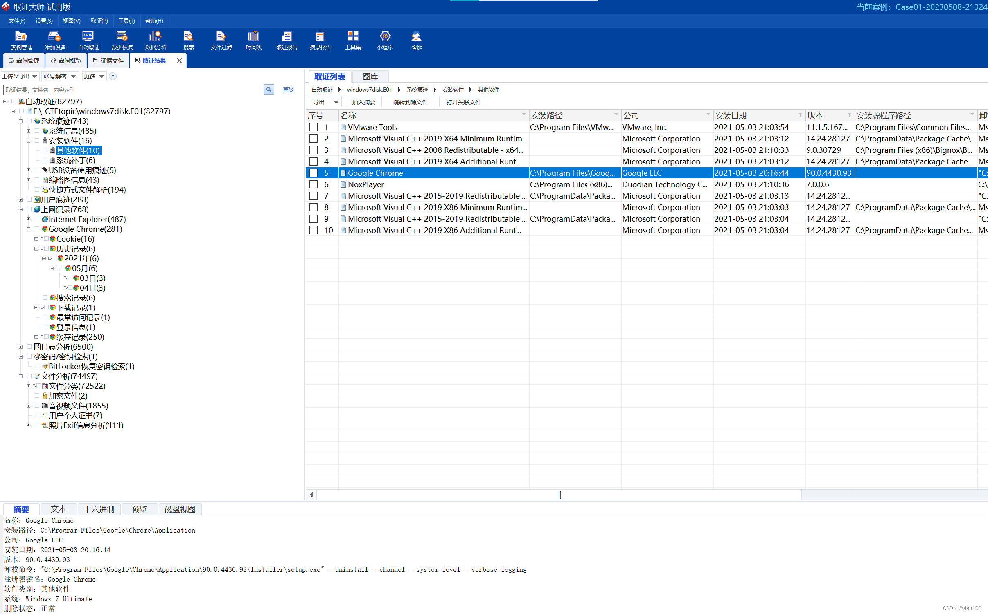Image resolution: width=988 pixels, height=614 pixels.
Task: Open the 数据分析 tool
Action: [156, 40]
